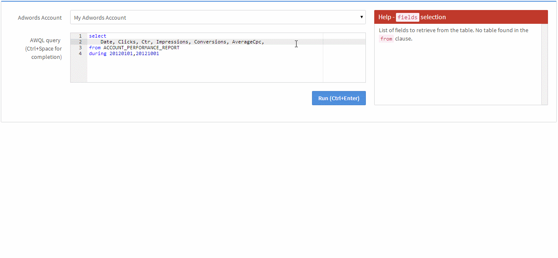The width and height of the screenshot is (558, 258).
Task: Click the Help panel vertical scrollbar
Action: tap(544, 64)
